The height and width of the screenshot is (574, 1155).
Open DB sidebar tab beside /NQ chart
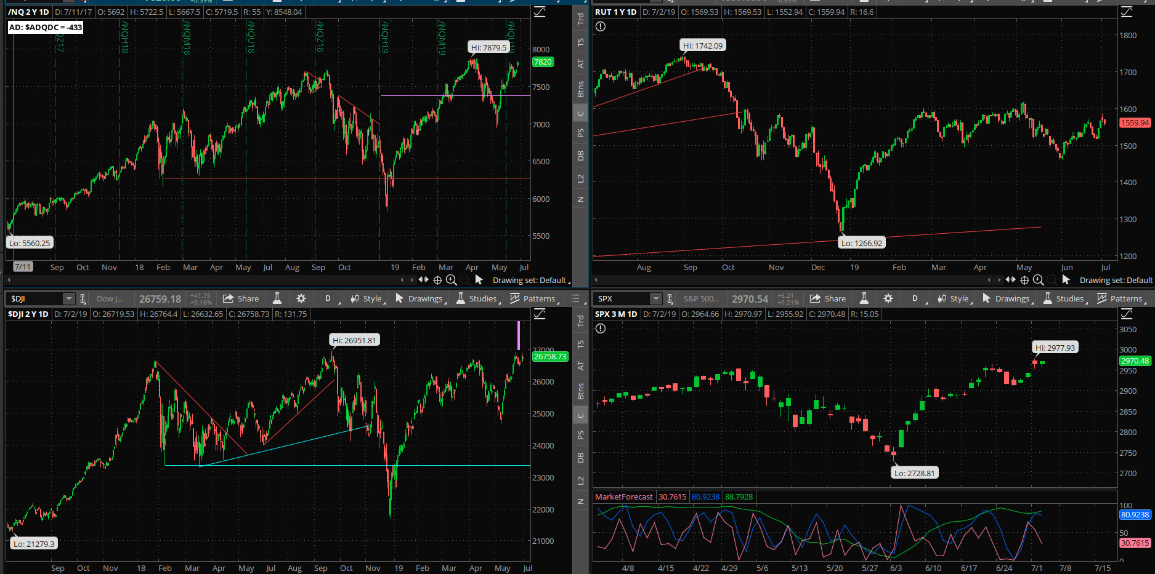point(580,156)
